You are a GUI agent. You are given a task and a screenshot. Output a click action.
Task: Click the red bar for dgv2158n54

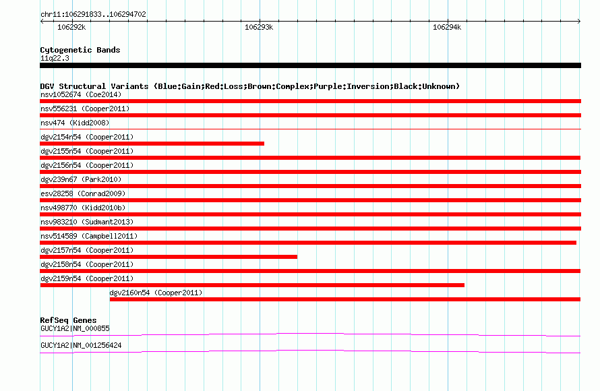[x=310, y=271]
